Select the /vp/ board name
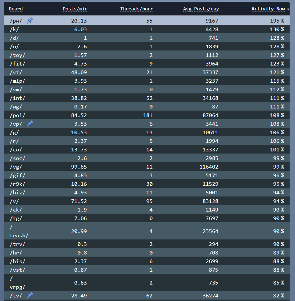Image resolution: width=295 pixels, height=301 pixels. [x=16, y=124]
